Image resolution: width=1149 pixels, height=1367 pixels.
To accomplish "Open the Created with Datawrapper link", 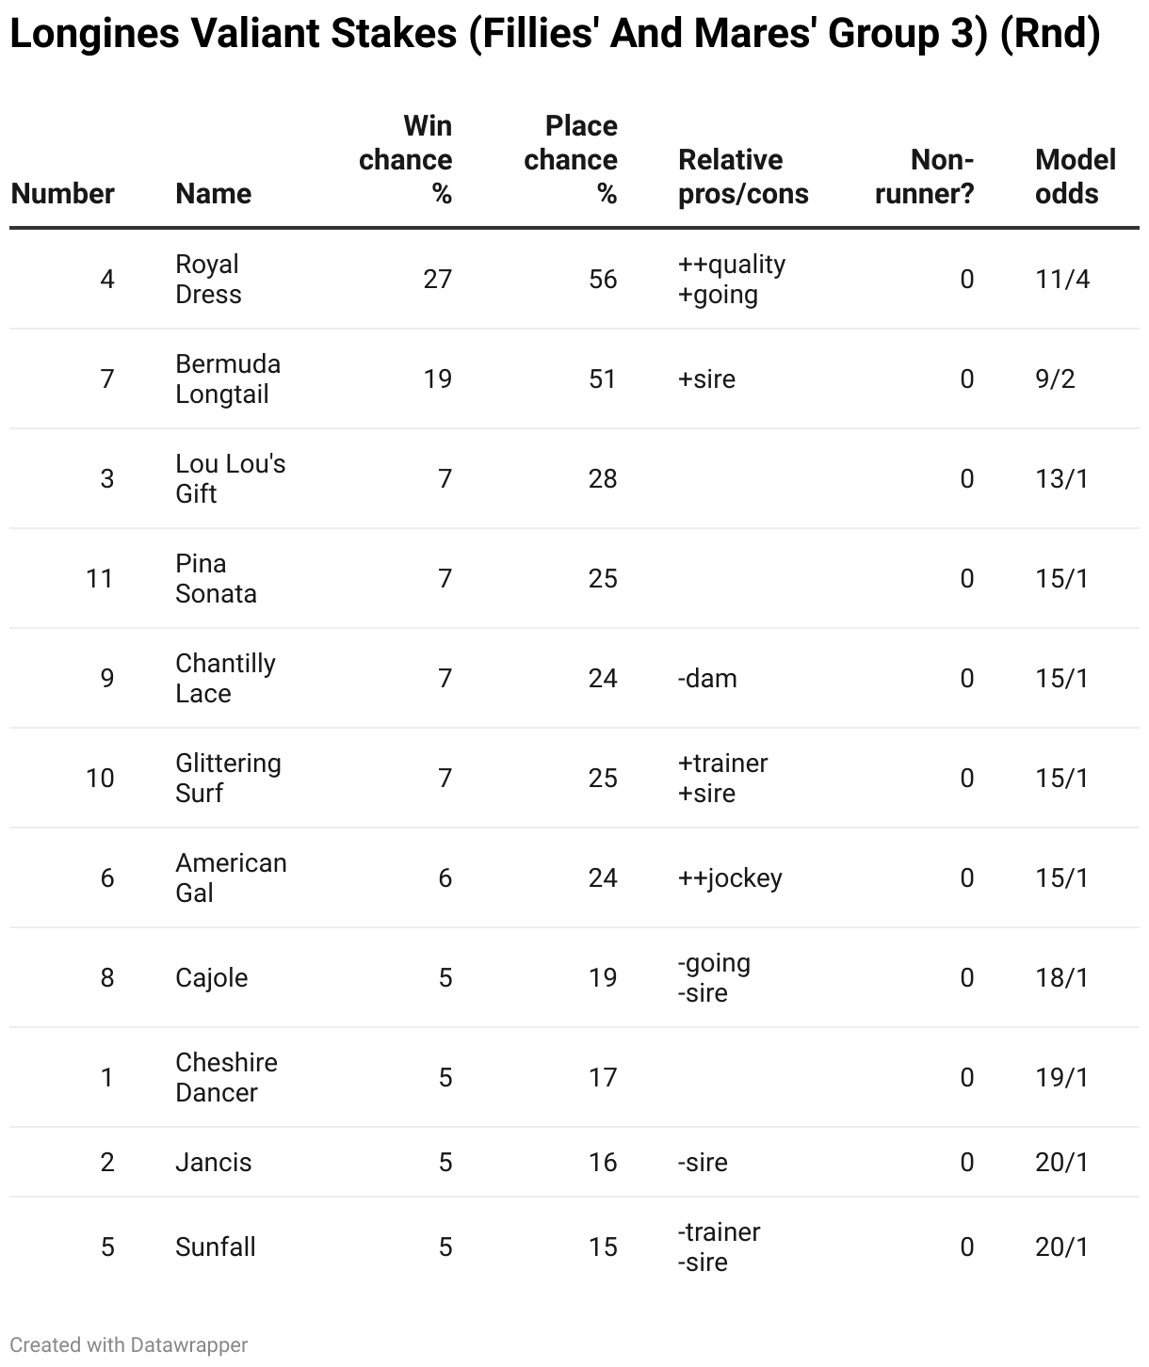I will point(129,1345).
